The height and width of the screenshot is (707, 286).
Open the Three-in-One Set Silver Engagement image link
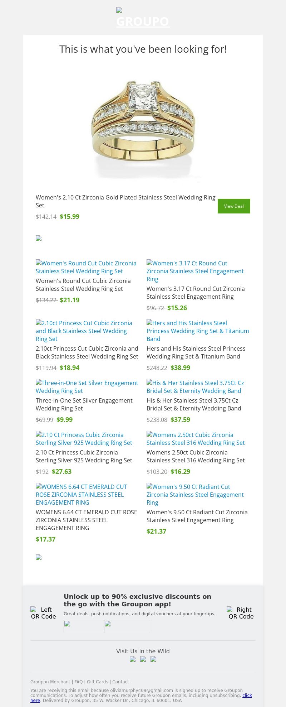tap(87, 387)
